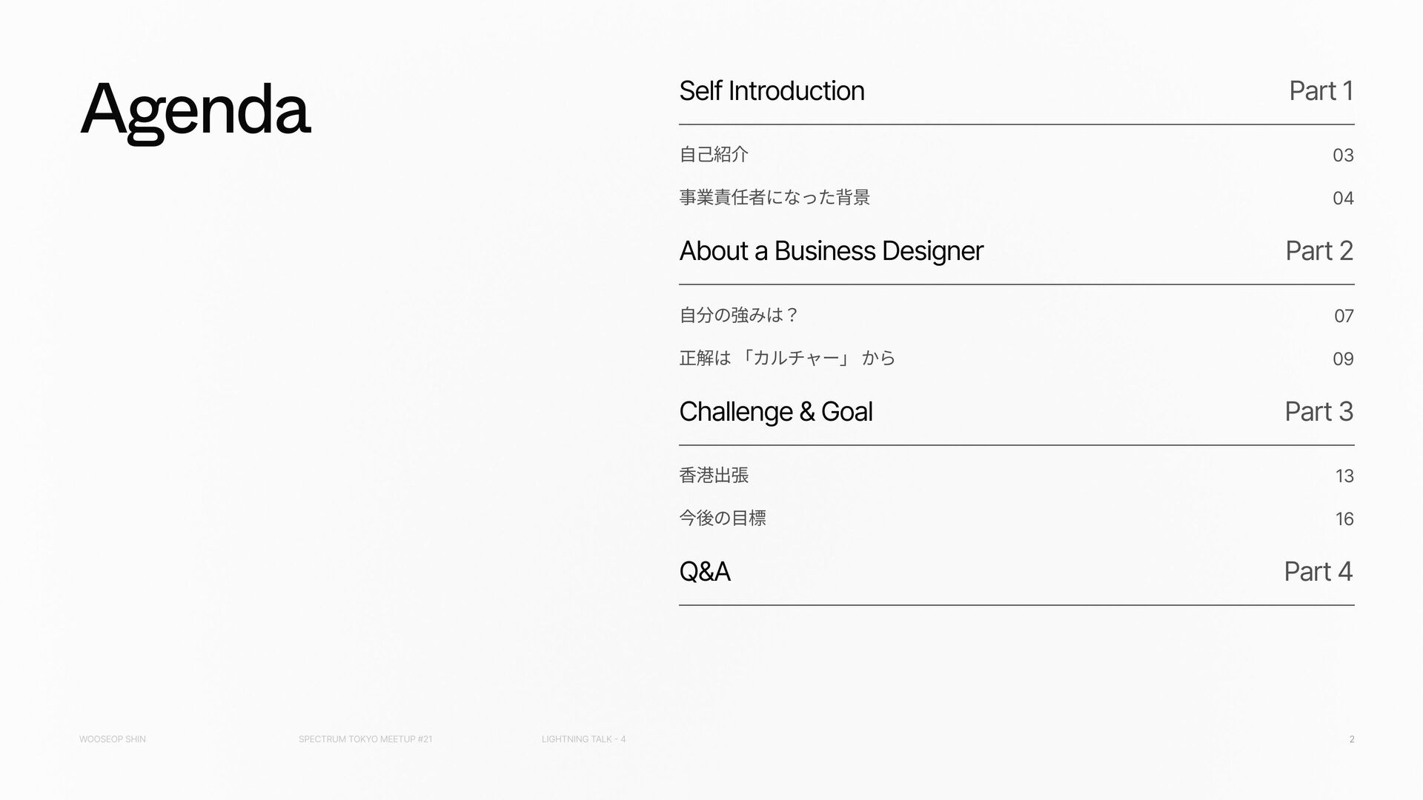Click the Part 1 label
Viewport: 1423px width, 800px height.
1321,90
